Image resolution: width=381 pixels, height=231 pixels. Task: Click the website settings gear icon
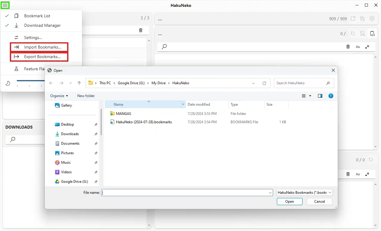click(372, 18)
